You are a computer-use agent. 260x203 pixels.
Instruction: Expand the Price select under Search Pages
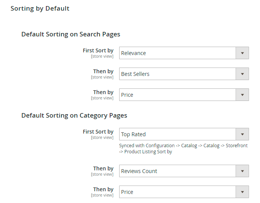click(177, 95)
